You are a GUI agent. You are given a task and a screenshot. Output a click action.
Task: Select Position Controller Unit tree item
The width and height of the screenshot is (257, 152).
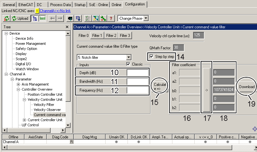pyautogui.click(x=45, y=94)
